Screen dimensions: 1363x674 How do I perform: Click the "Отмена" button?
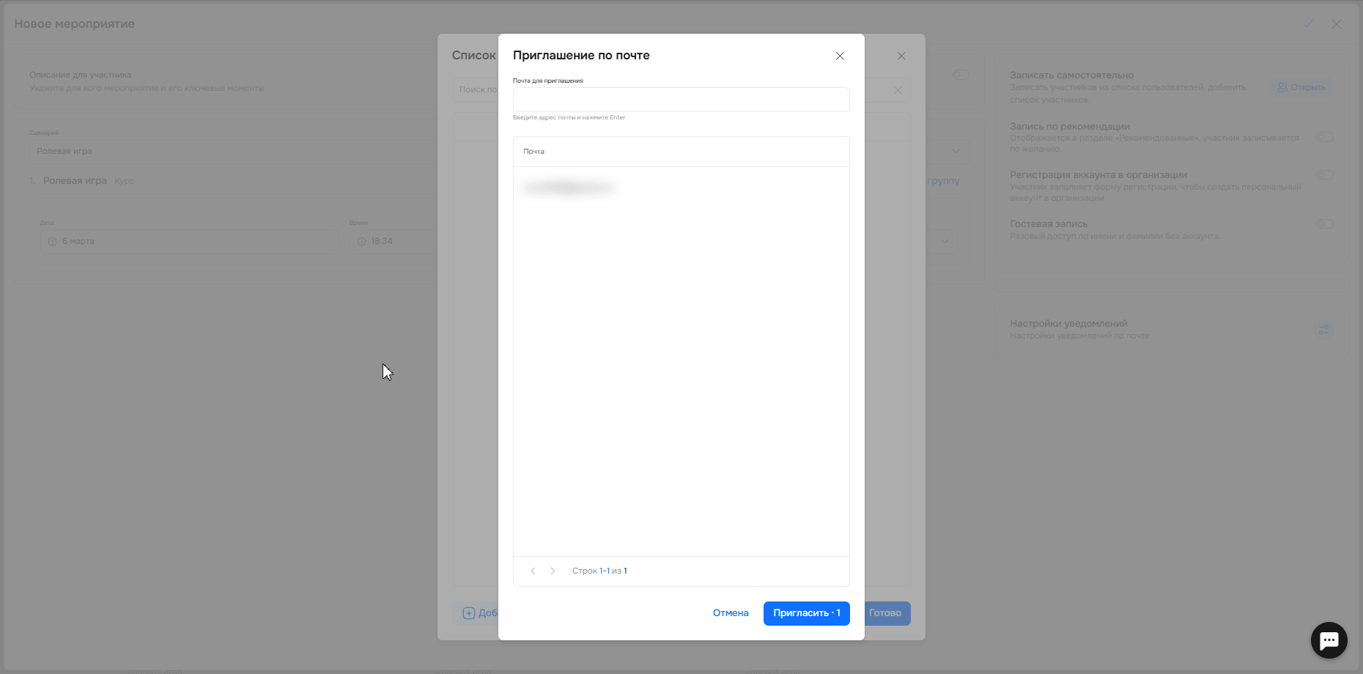pyautogui.click(x=730, y=613)
